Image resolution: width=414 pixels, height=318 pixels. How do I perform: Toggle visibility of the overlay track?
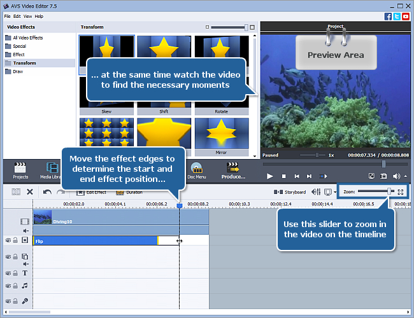click(8, 257)
